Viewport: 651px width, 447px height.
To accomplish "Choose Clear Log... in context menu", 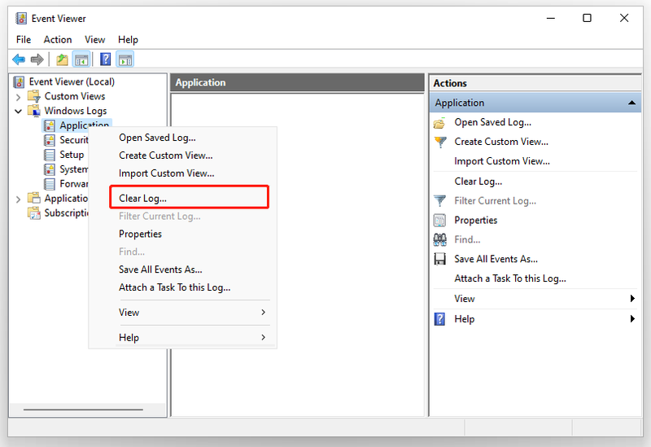I will [182, 198].
